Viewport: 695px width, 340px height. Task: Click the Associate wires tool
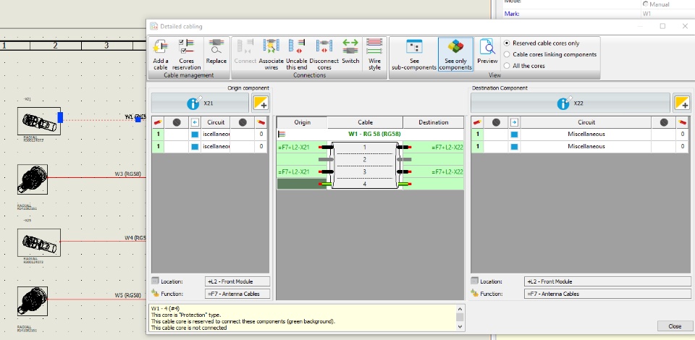click(271, 54)
